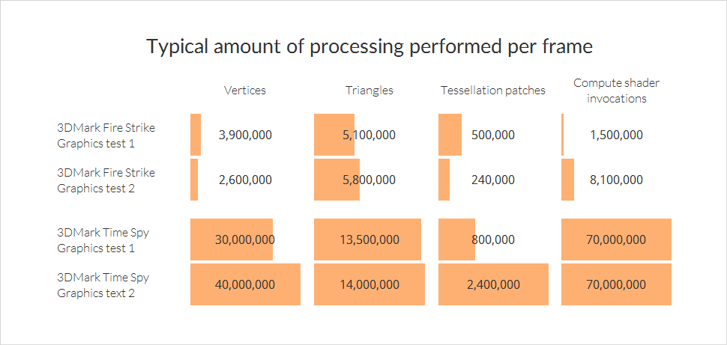Select the Triangles column header

click(369, 91)
